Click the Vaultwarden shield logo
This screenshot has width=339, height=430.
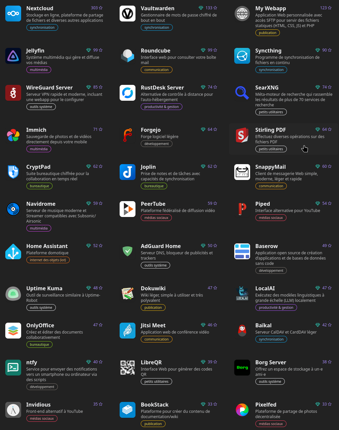click(128, 14)
